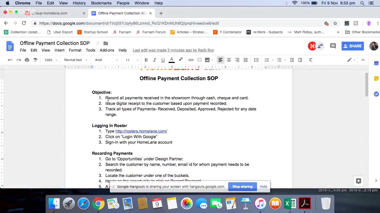Open Safari from the Dock
The width and height of the screenshot is (380, 213).
84,204
